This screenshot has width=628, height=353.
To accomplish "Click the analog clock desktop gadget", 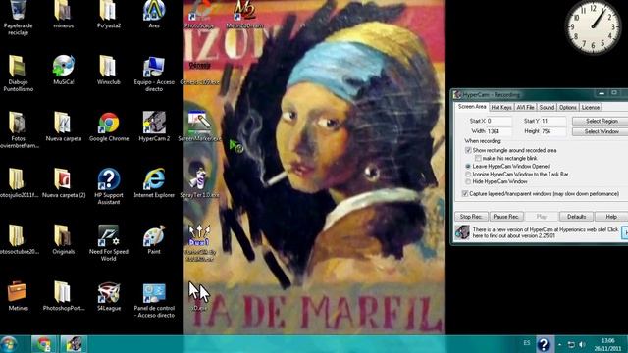I will (593, 26).
